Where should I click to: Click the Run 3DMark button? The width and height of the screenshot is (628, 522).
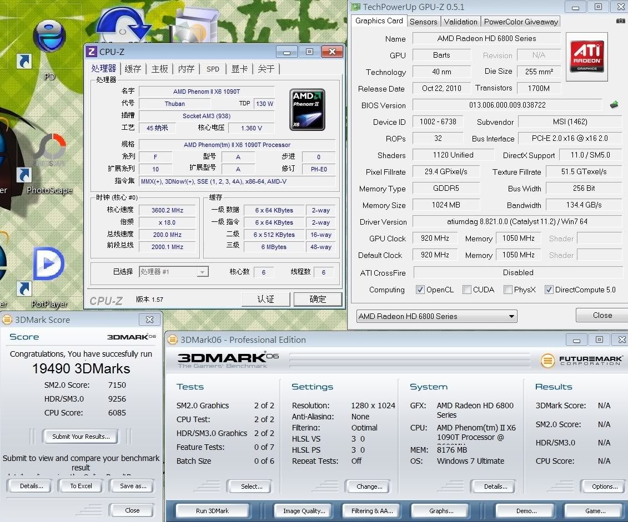coord(212,511)
